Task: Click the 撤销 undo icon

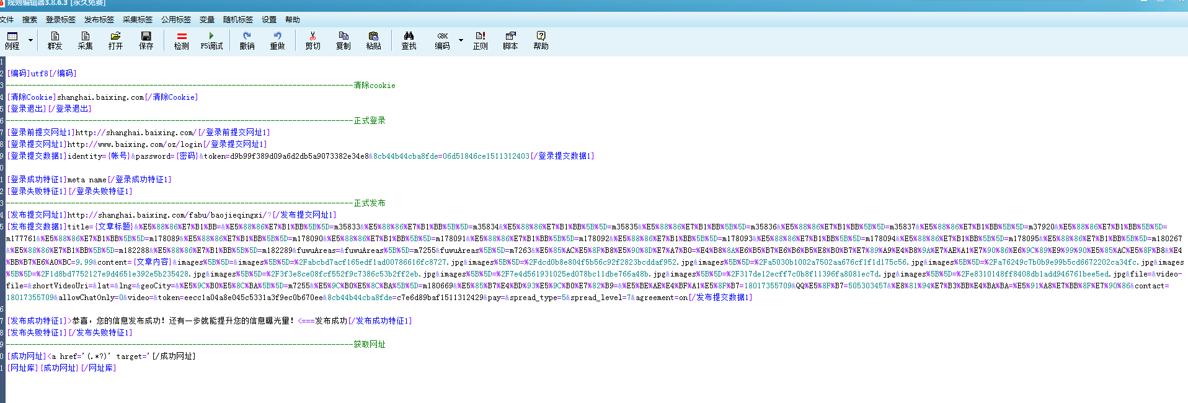Action: (247, 40)
